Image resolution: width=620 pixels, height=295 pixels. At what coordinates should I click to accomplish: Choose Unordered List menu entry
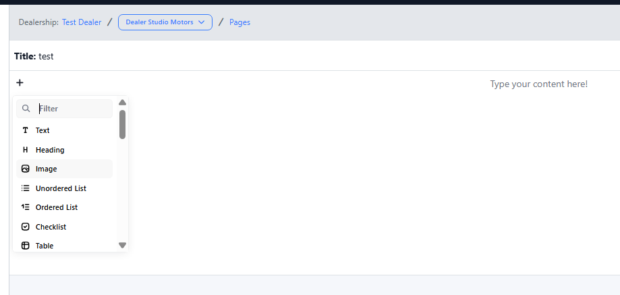[61, 188]
